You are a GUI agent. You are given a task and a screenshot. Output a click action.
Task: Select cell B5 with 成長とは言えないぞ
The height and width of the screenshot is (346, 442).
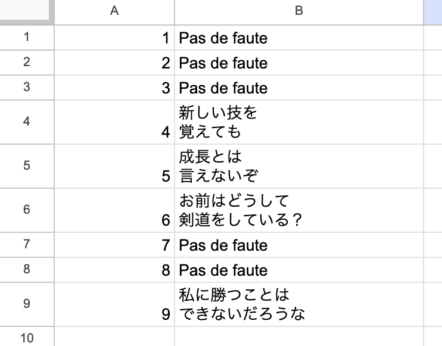click(x=298, y=166)
